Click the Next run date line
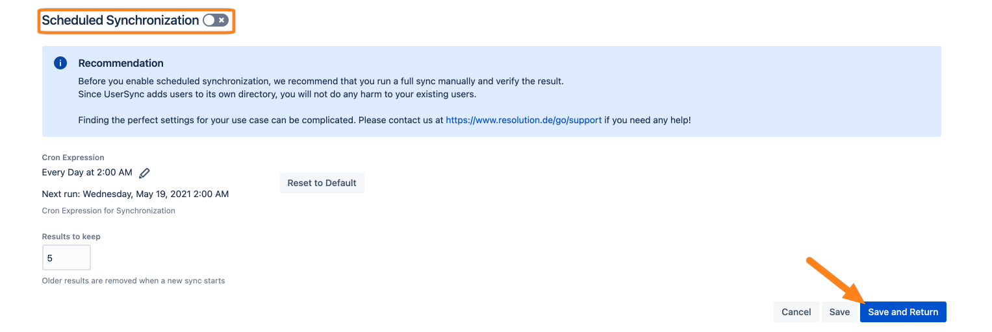The height and width of the screenshot is (332, 992). tap(135, 194)
